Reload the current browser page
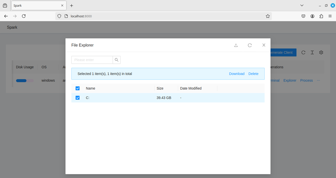The image size is (336, 178). (x=24, y=16)
